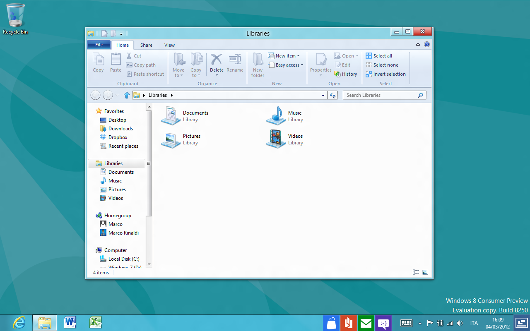Open Computer in the navigation pane
The height and width of the screenshot is (331, 530).
111,250
